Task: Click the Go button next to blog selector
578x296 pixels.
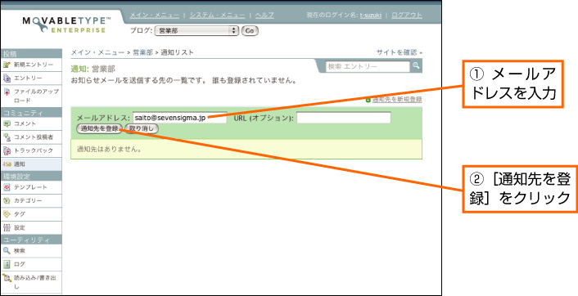Action: [250, 31]
